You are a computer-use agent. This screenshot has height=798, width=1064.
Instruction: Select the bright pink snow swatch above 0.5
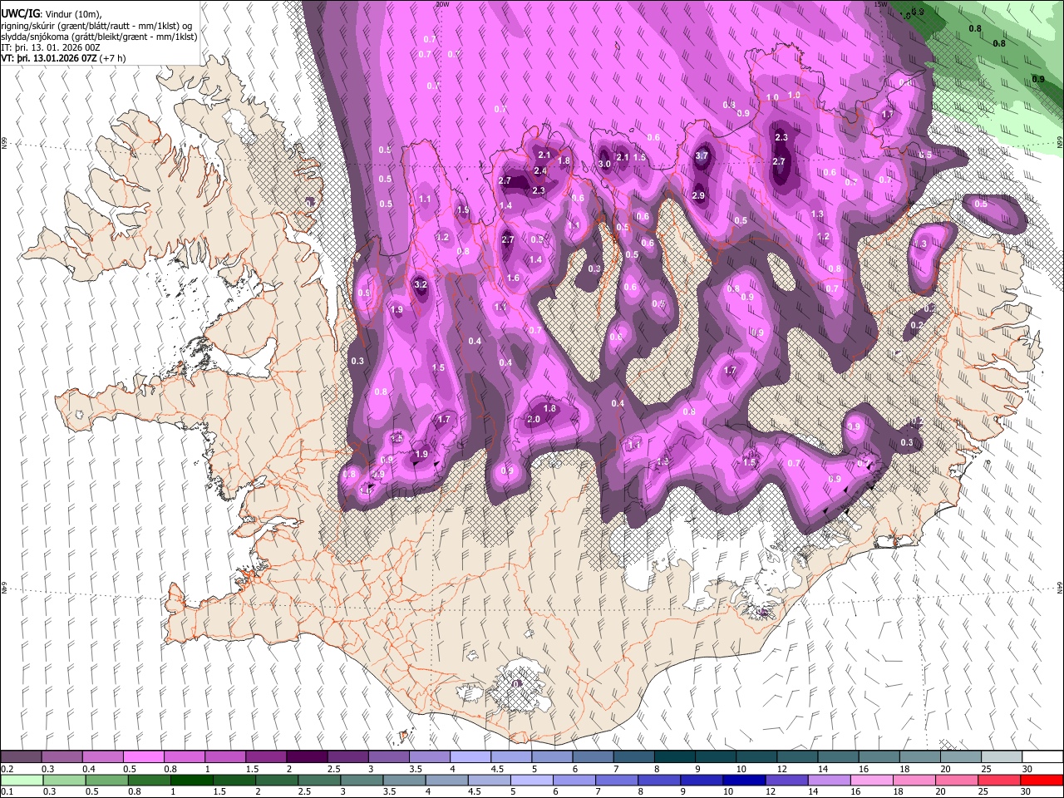pos(143,757)
